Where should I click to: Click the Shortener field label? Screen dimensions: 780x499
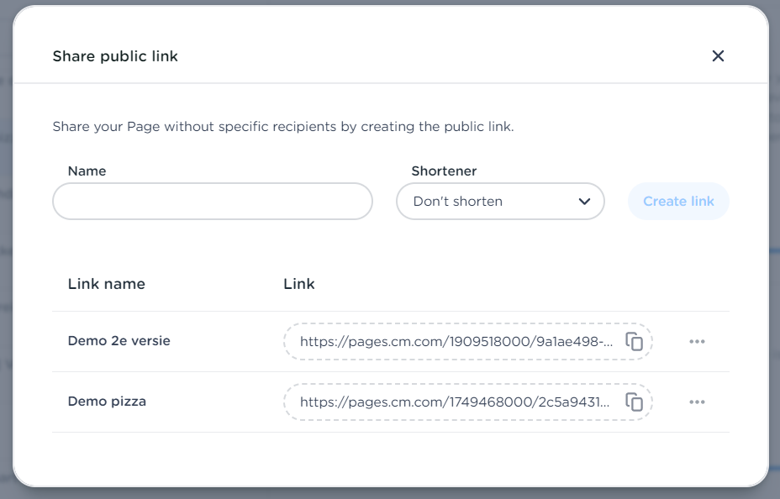click(x=444, y=171)
